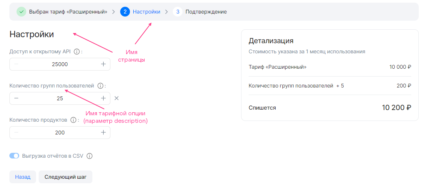Click the Количество групп пользователей + 5 row
This screenshot has width=424, height=187.
click(x=330, y=86)
